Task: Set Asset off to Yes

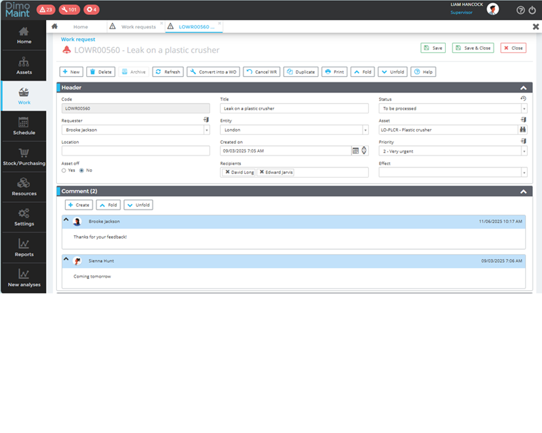Action: pyautogui.click(x=64, y=171)
